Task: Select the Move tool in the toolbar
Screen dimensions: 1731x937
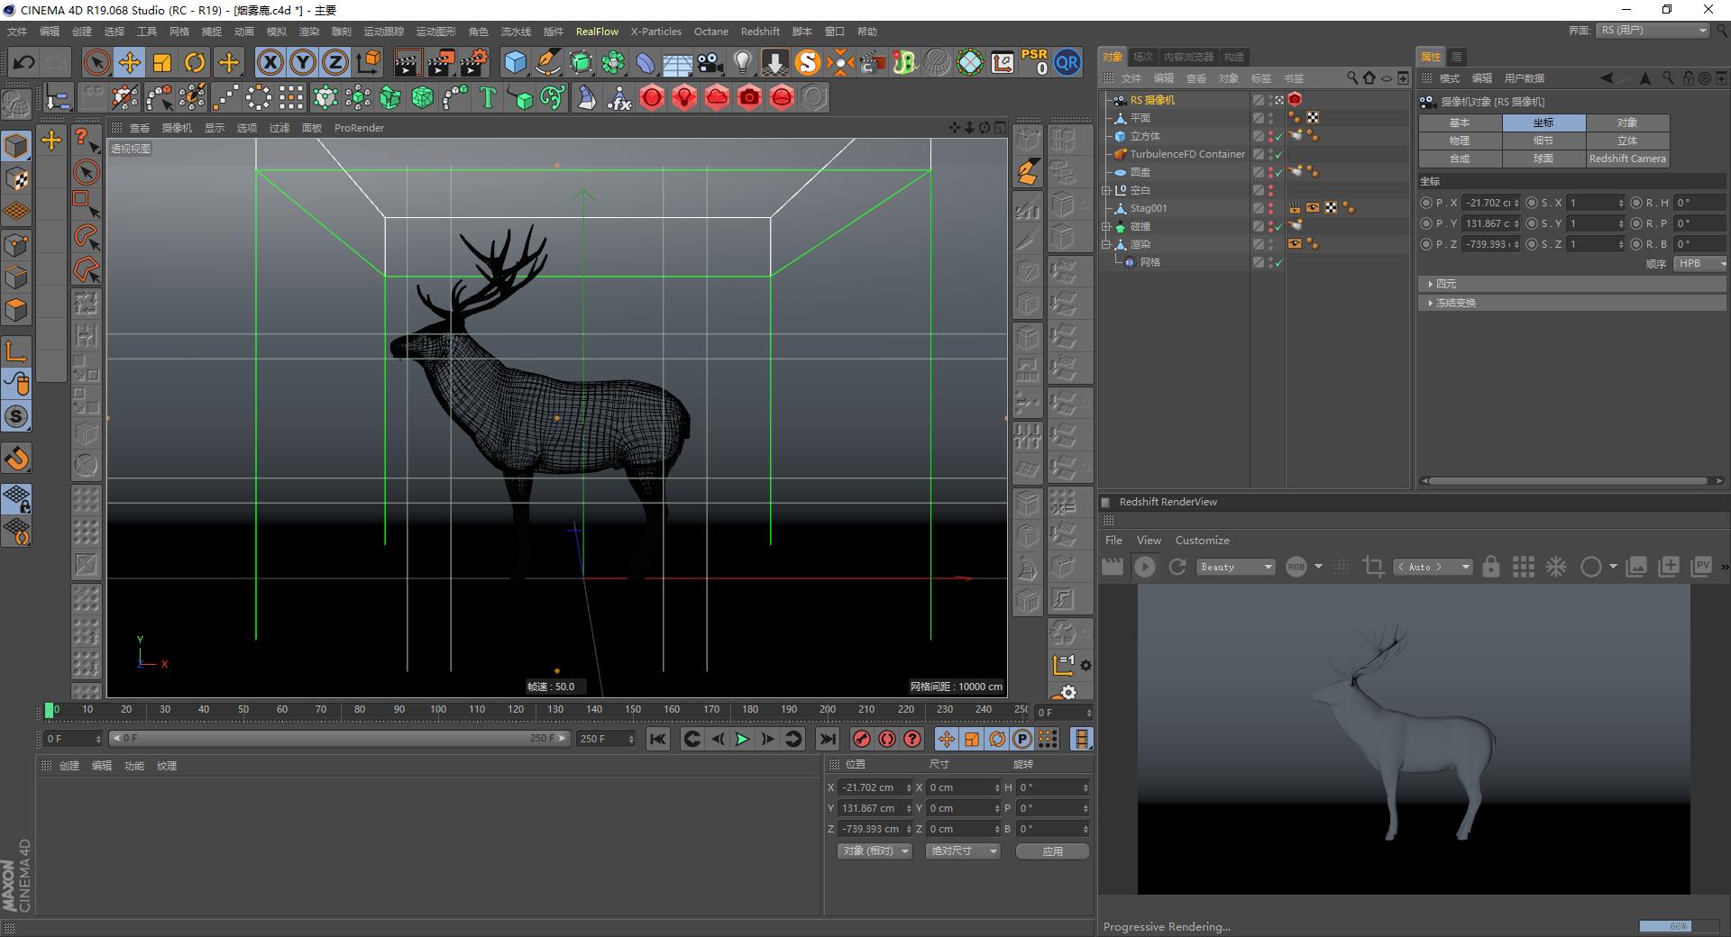Action: click(x=130, y=62)
